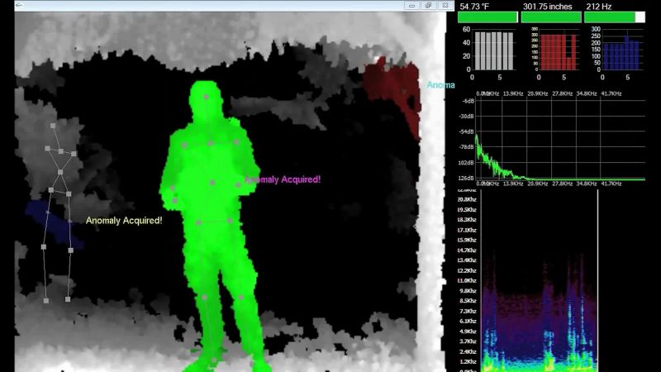Open the window menu icon in the title bar
Viewport: 661px width, 372px height.
pyautogui.click(x=19, y=6)
